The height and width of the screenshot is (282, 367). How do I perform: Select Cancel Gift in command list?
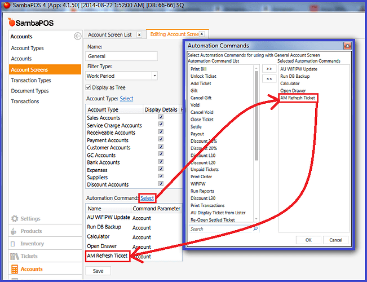point(201,98)
